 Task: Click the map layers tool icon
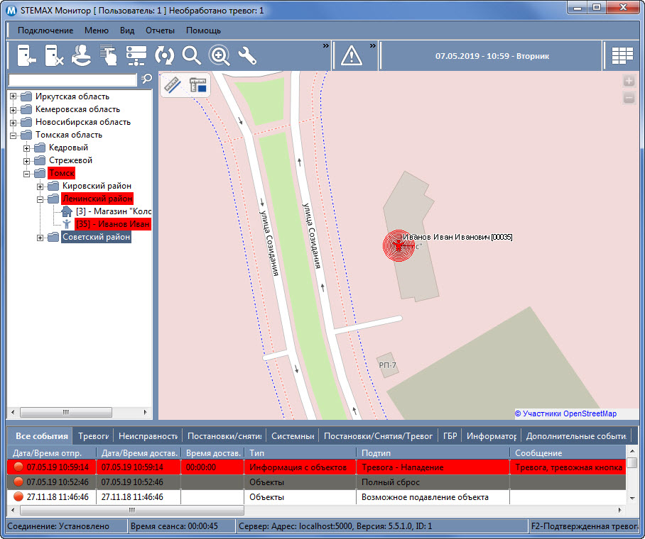[198, 85]
